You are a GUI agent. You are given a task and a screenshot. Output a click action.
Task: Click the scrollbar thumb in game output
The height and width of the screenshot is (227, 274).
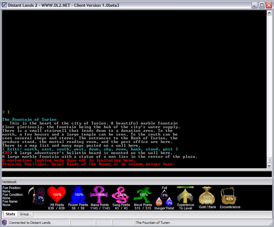coord(269,160)
